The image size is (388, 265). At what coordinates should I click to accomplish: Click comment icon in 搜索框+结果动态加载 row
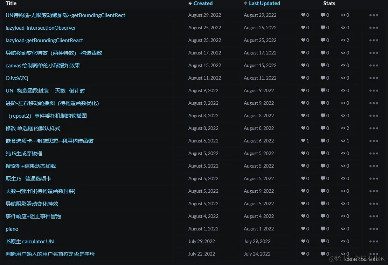323,166
